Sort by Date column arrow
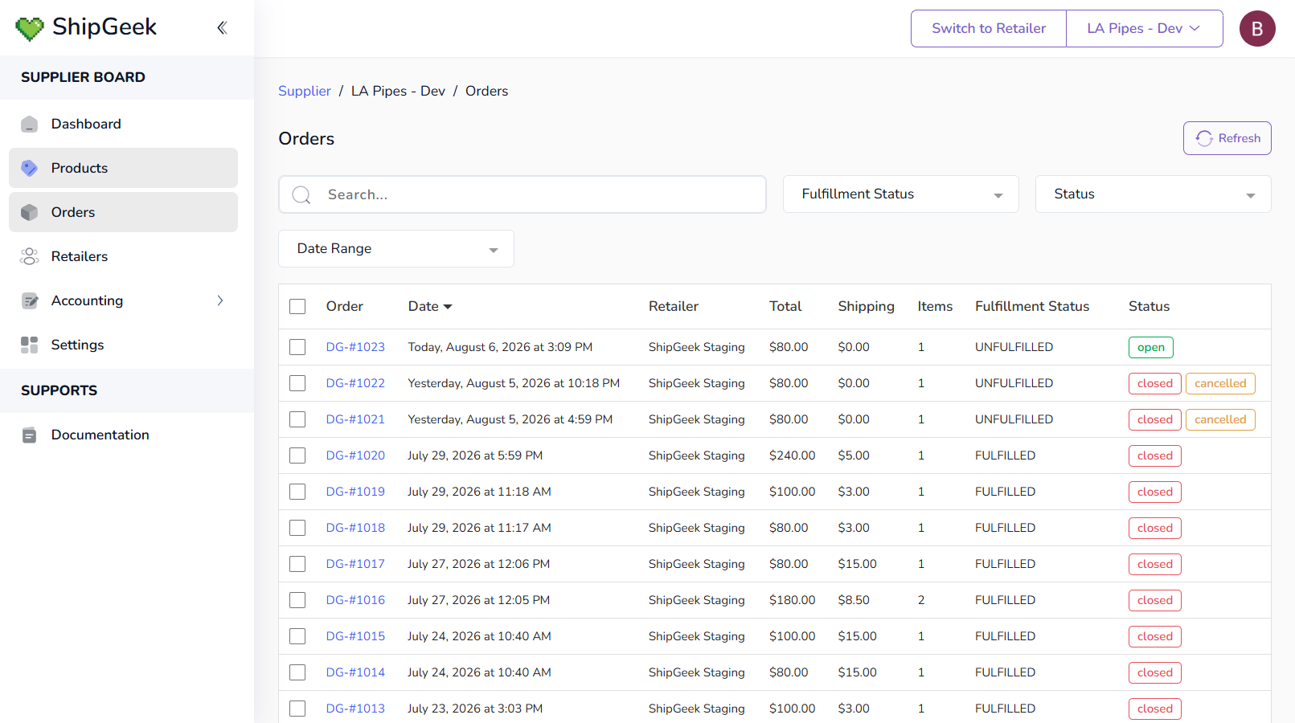Image resolution: width=1295 pixels, height=723 pixels. coord(448,307)
